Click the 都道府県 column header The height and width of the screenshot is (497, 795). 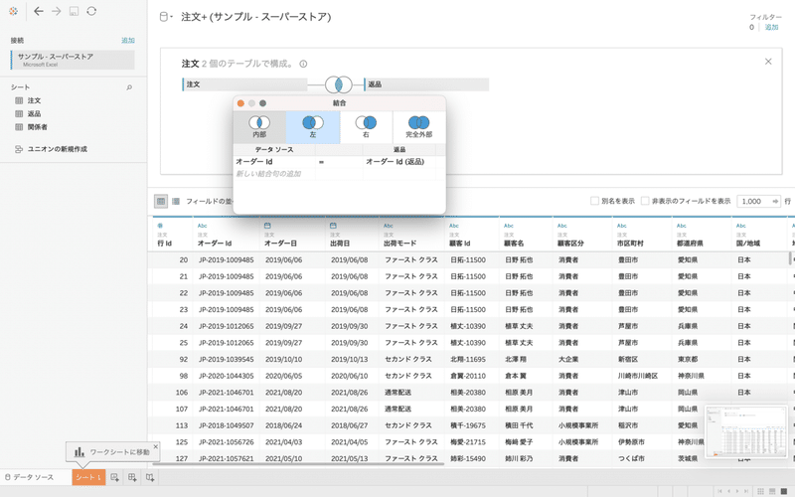click(690, 244)
